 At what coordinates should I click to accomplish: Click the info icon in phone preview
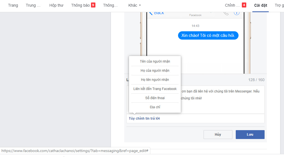[236, 13]
